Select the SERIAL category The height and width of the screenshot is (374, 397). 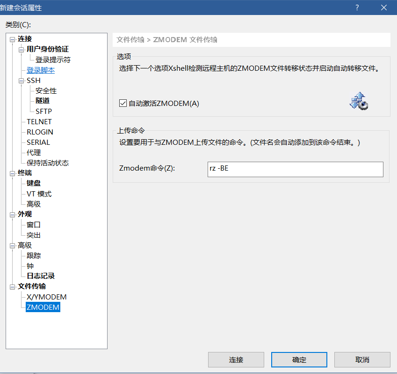(38, 142)
